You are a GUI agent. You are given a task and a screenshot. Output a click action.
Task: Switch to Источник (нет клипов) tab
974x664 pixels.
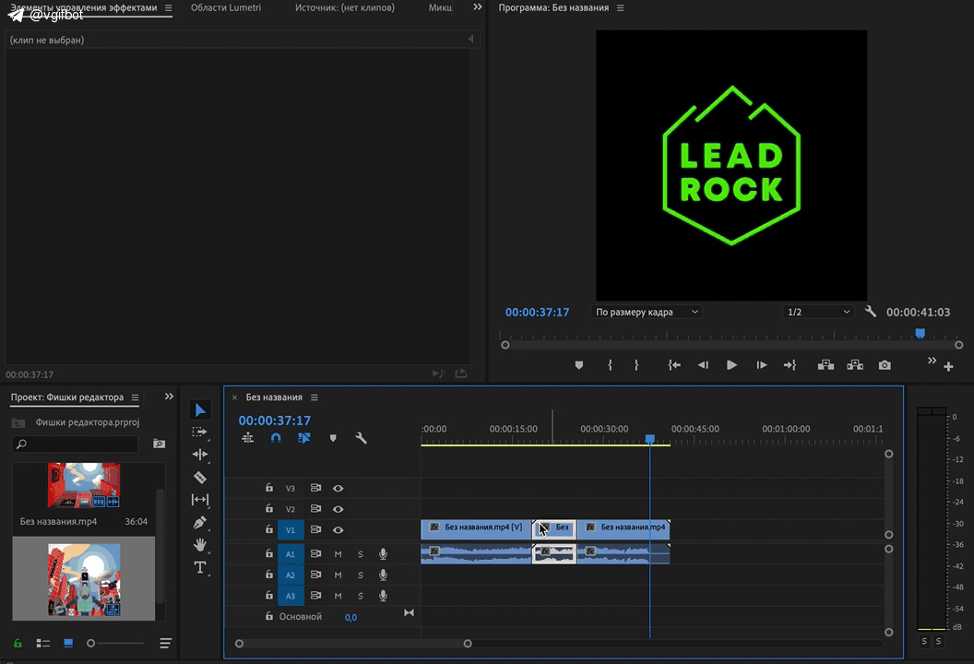(x=345, y=8)
